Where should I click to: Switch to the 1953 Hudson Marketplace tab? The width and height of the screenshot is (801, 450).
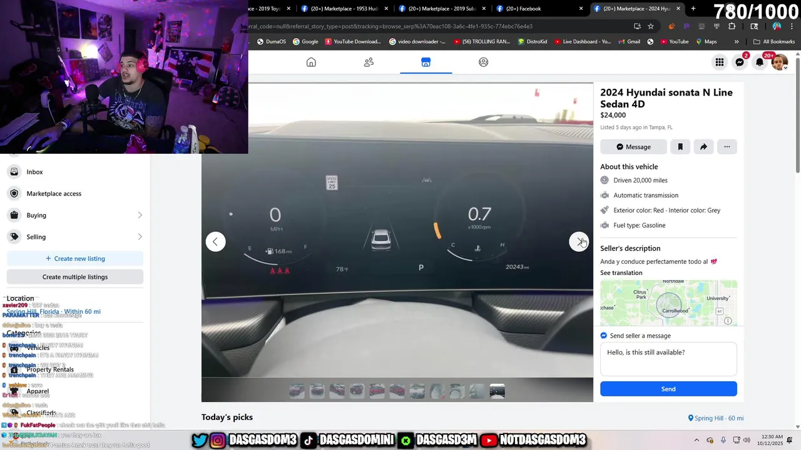click(343, 9)
